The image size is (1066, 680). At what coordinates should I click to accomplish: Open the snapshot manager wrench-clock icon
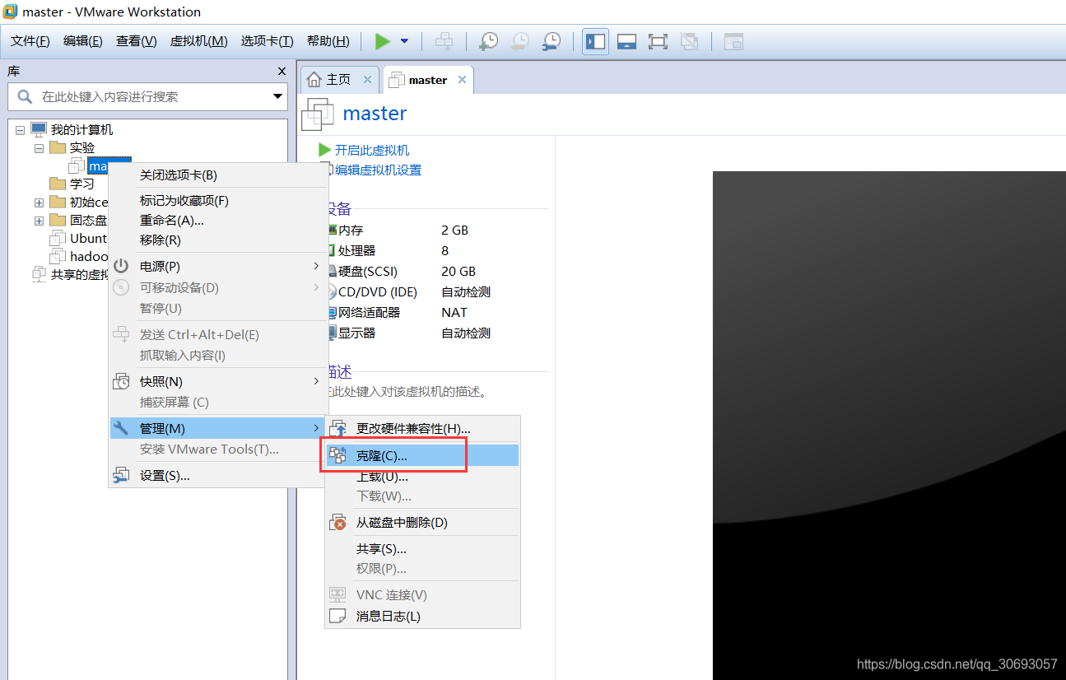[551, 41]
